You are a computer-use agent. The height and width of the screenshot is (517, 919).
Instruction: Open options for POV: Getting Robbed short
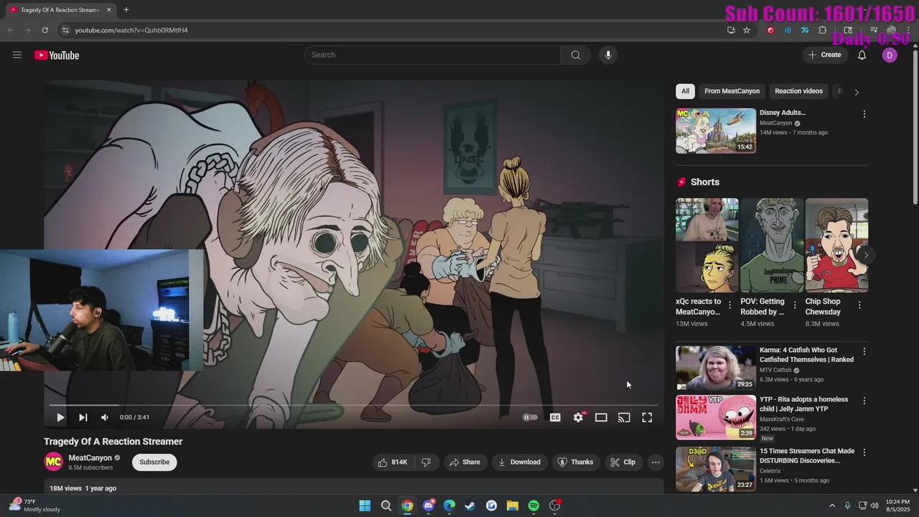tap(795, 305)
